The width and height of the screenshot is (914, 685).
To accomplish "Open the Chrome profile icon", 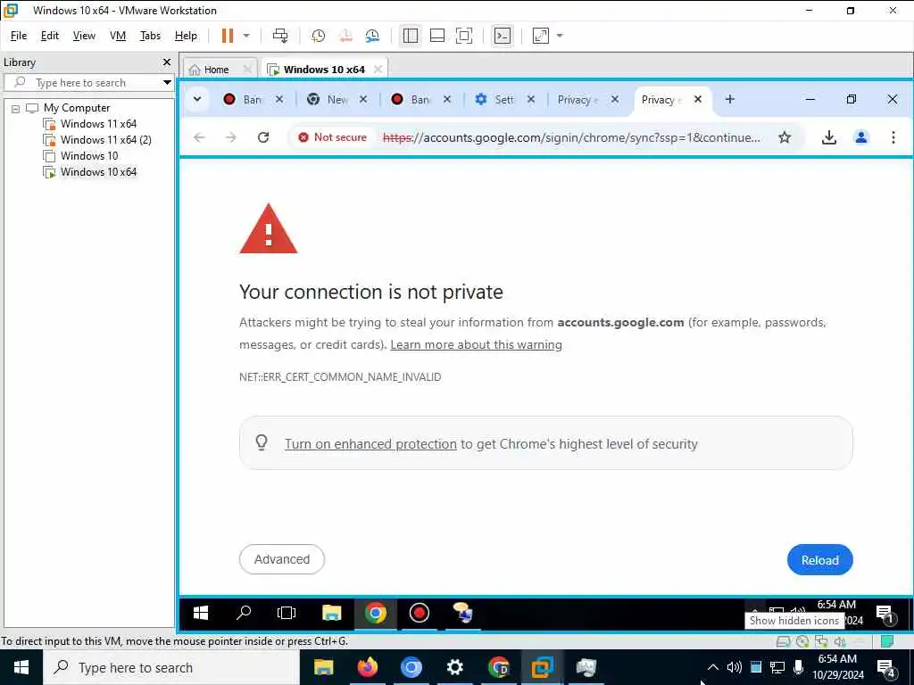I will point(861,137).
